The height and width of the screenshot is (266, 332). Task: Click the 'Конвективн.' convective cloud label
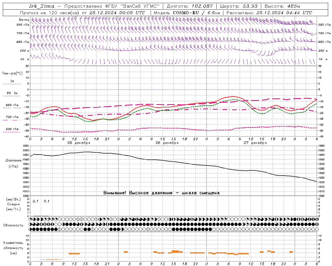click(13, 243)
